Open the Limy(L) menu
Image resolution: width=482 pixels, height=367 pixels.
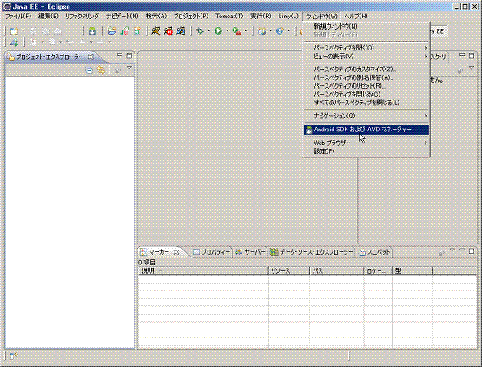coord(288,16)
